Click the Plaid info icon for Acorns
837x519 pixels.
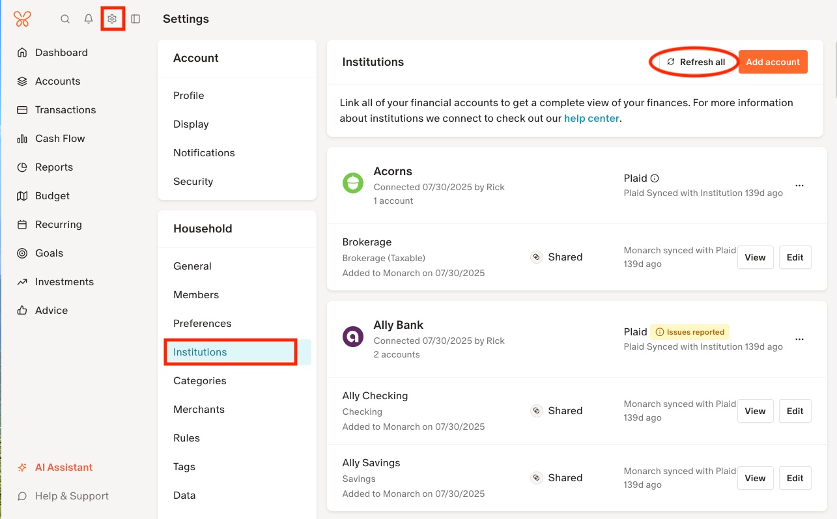coord(655,178)
